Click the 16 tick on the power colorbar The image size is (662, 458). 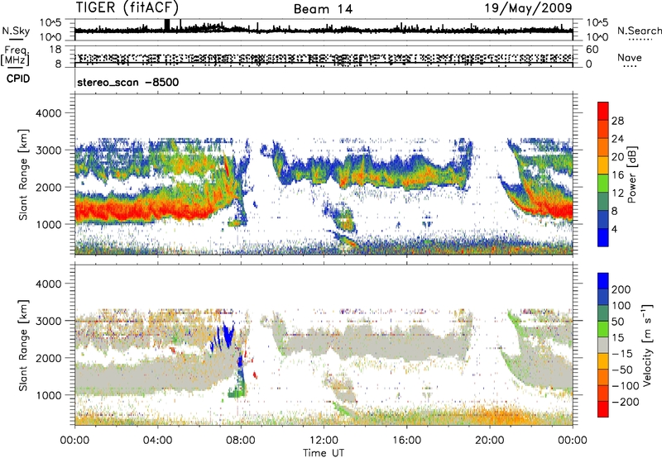click(617, 175)
